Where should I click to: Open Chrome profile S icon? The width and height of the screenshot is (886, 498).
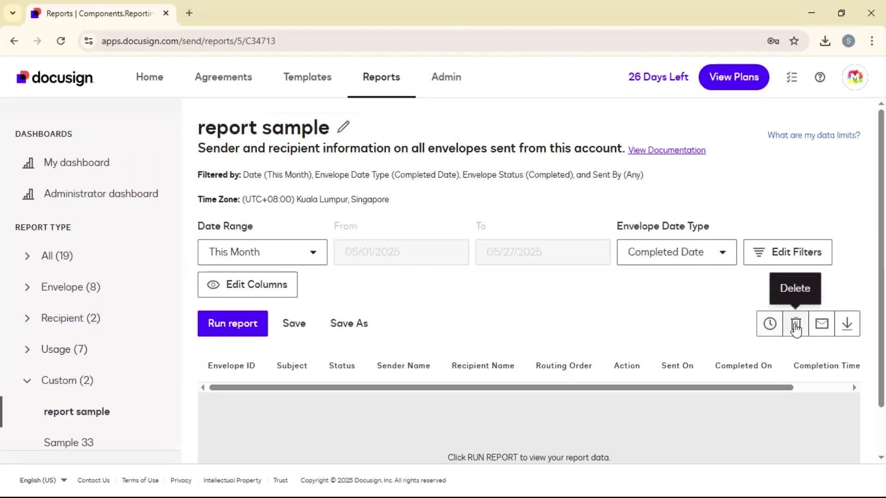(x=849, y=41)
